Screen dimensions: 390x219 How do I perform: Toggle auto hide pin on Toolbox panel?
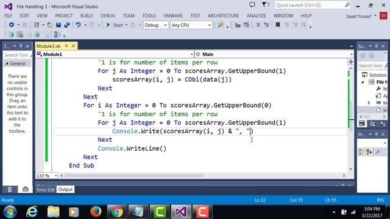pos(21,46)
